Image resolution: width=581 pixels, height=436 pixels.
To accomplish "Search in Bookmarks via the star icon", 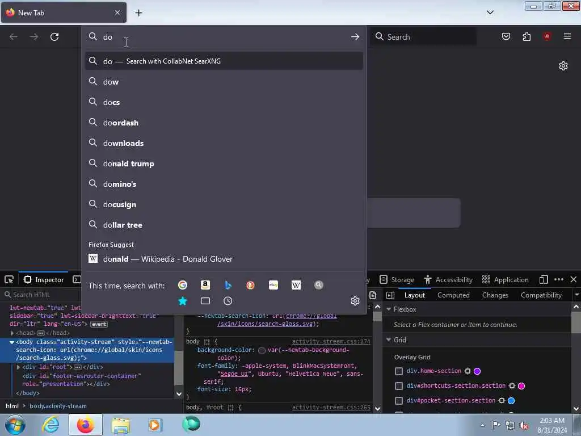I will point(182,301).
